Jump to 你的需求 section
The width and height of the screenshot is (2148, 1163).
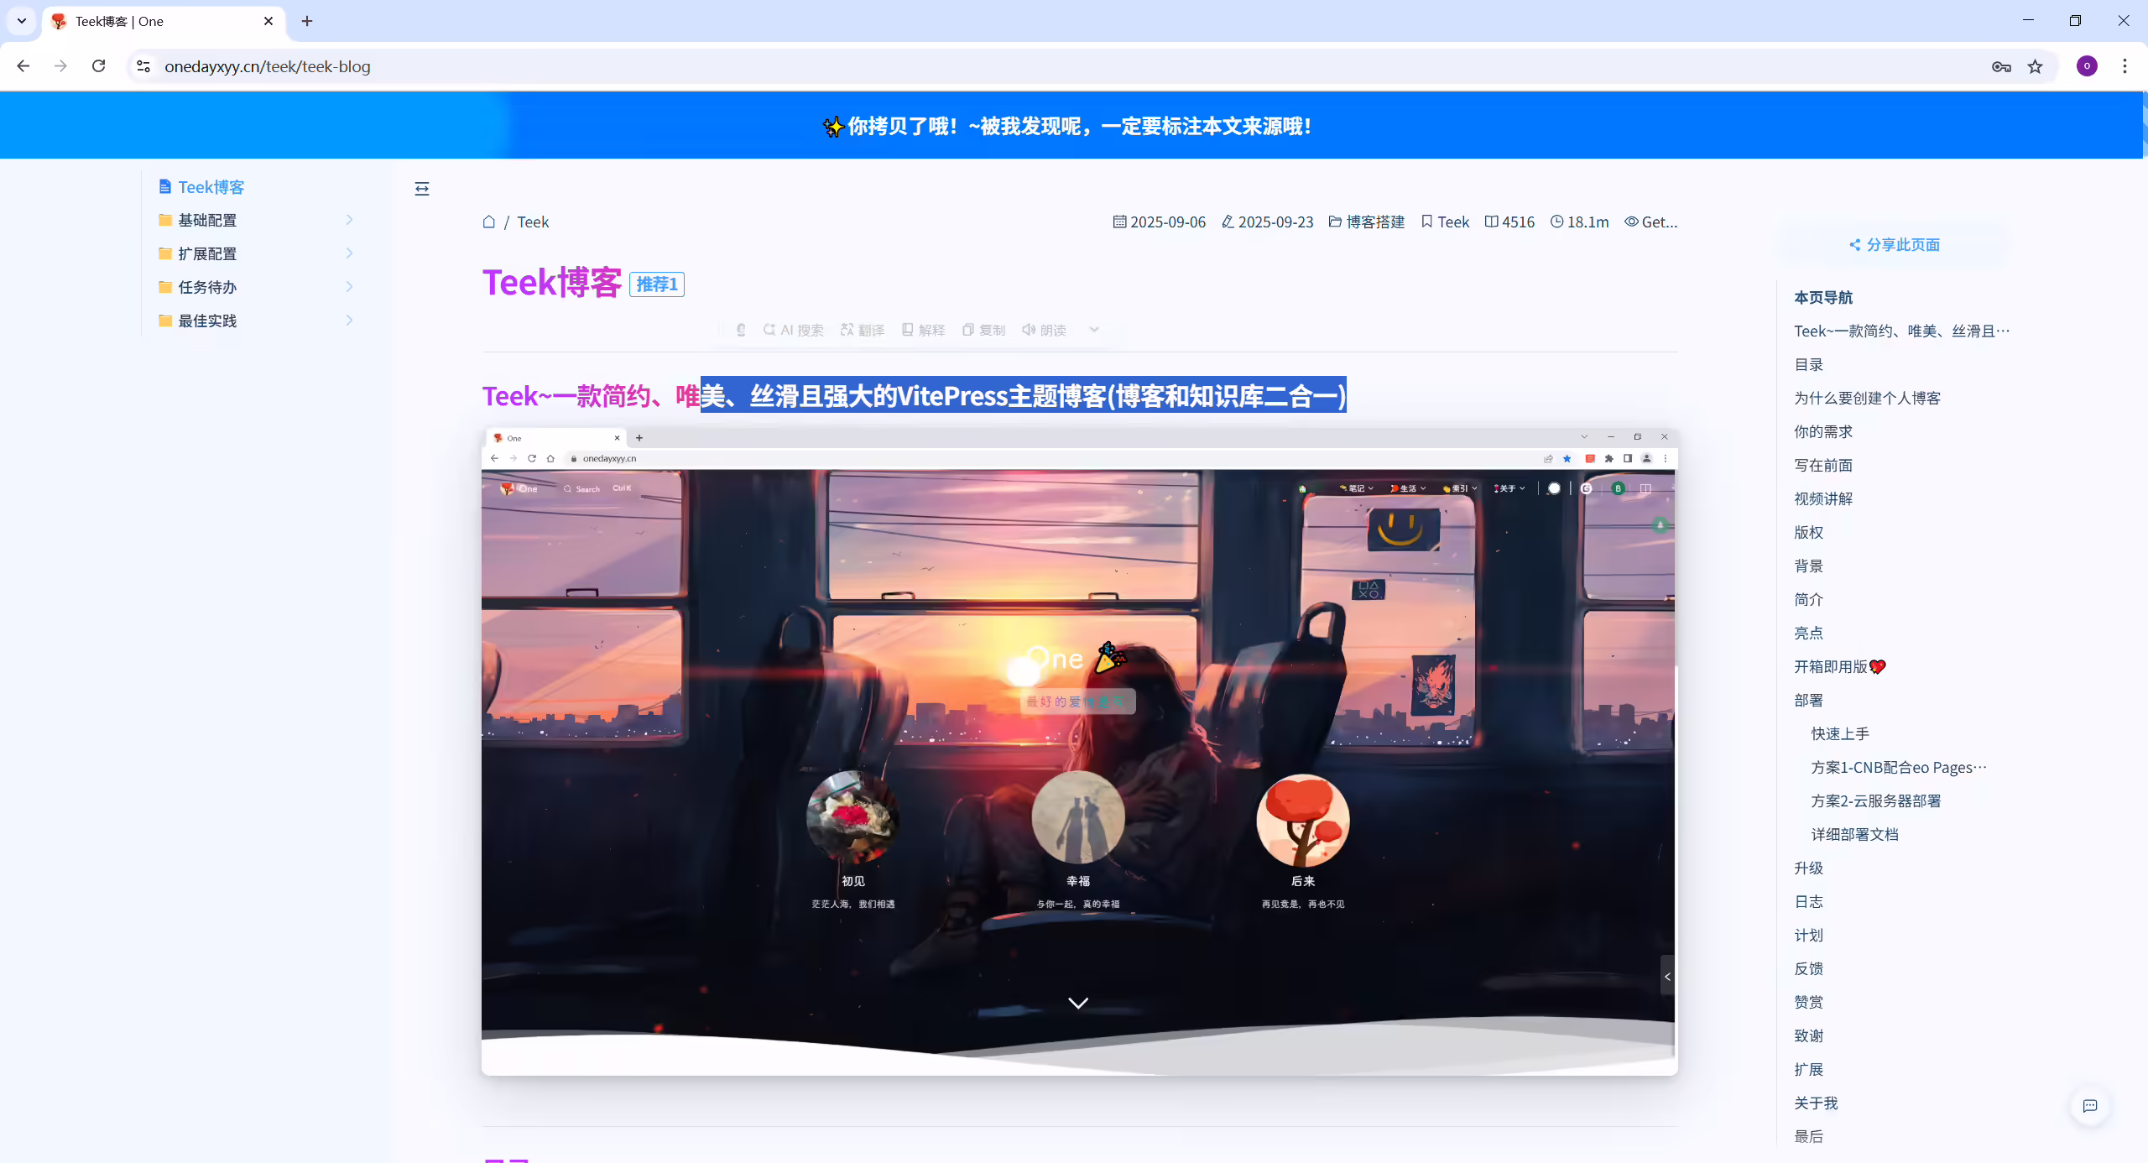1823,431
